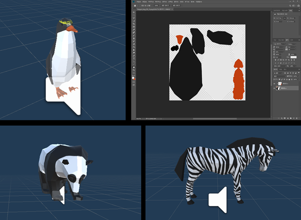
Task: Click the foreground color swatch
Action: (x=133, y=77)
